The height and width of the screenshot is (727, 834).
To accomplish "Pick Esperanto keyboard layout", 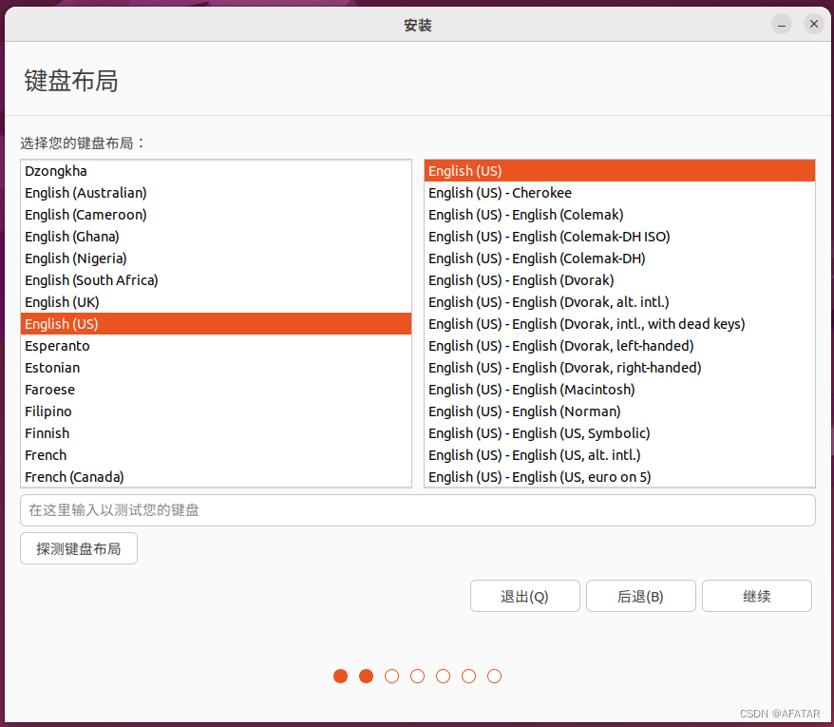I will pos(216,346).
